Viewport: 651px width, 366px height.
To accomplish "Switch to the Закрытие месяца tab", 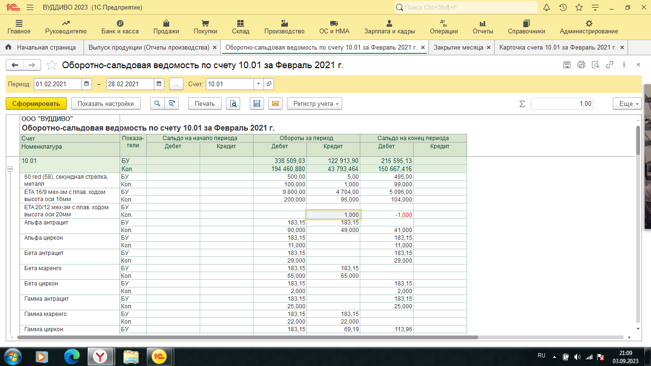I will (458, 48).
